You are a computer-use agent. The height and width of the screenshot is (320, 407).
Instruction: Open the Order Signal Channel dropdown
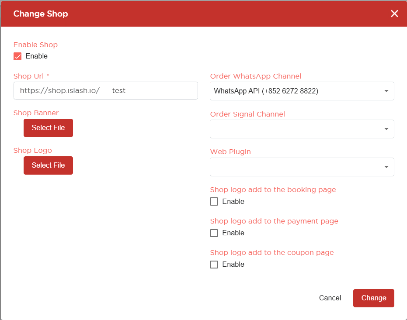(302, 129)
